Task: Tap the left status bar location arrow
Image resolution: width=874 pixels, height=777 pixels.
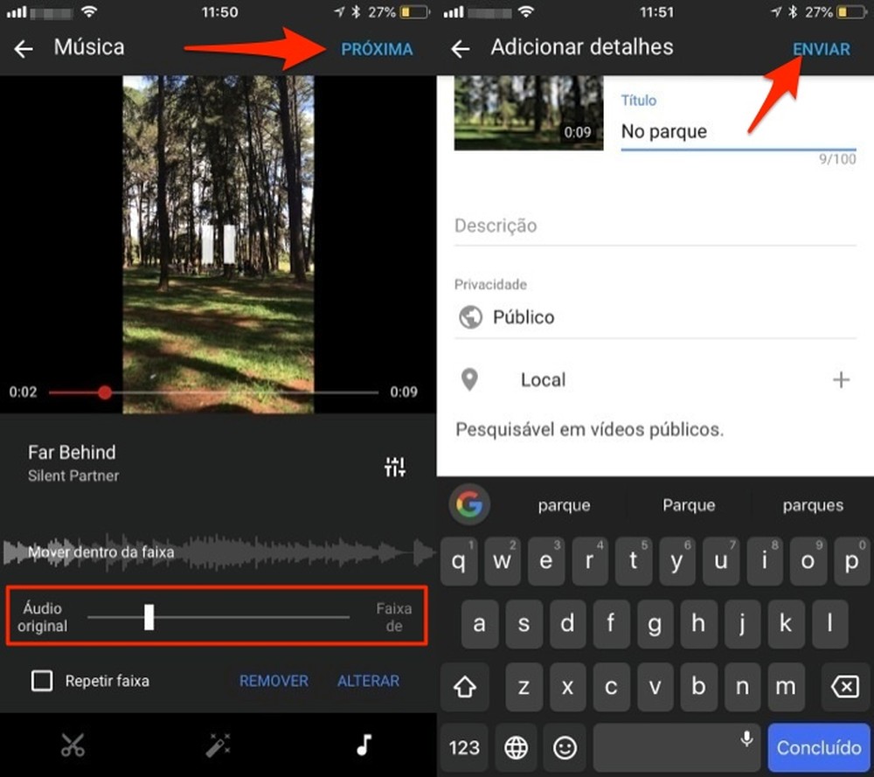Action: [x=339, y=11]
